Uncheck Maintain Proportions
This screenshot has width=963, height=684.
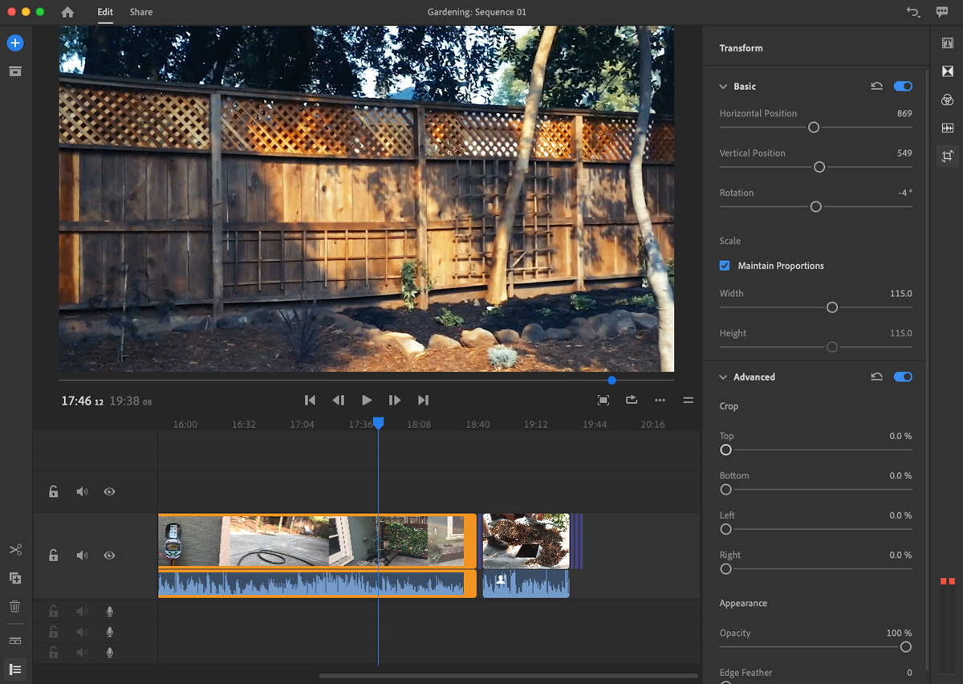[725, 266]
